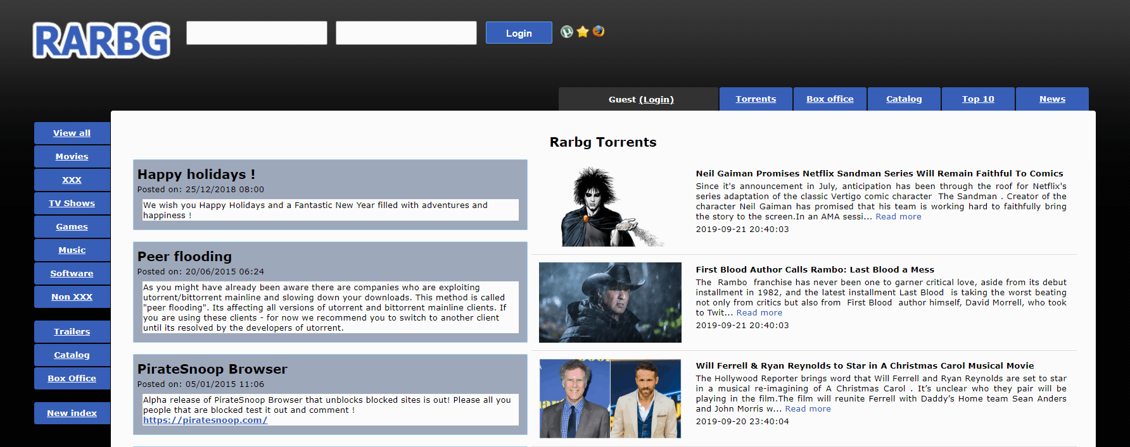Open Box Office from the left sidebar
The image size is (1130, 447).
coord(72,378)
